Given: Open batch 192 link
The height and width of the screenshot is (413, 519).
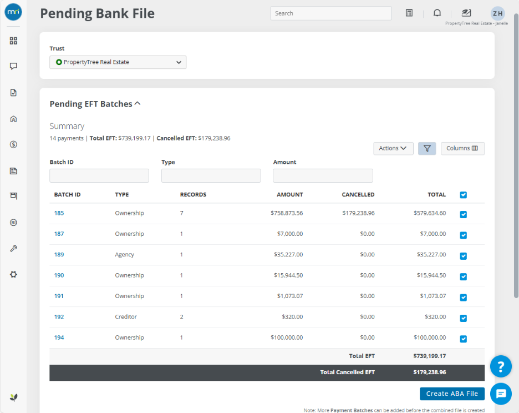Looking at the screenshot, I should coord(59,316).
